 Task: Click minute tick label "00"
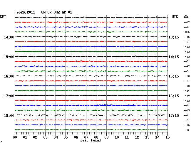(15, 137)
